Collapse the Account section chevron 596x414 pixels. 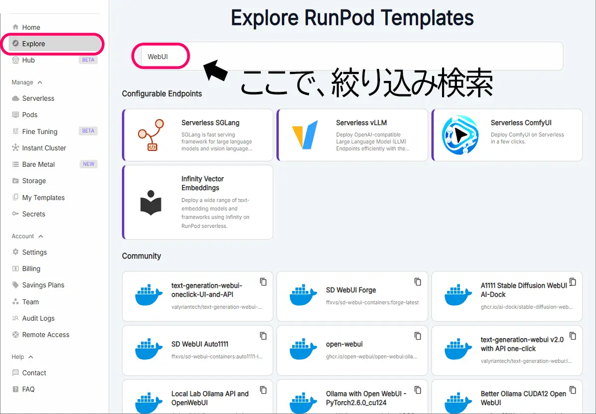41,236
